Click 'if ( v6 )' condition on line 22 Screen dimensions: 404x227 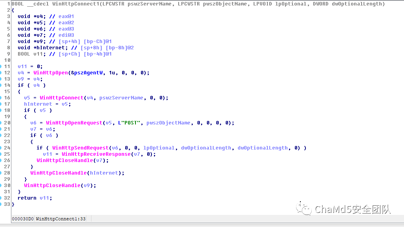[44, 135]
